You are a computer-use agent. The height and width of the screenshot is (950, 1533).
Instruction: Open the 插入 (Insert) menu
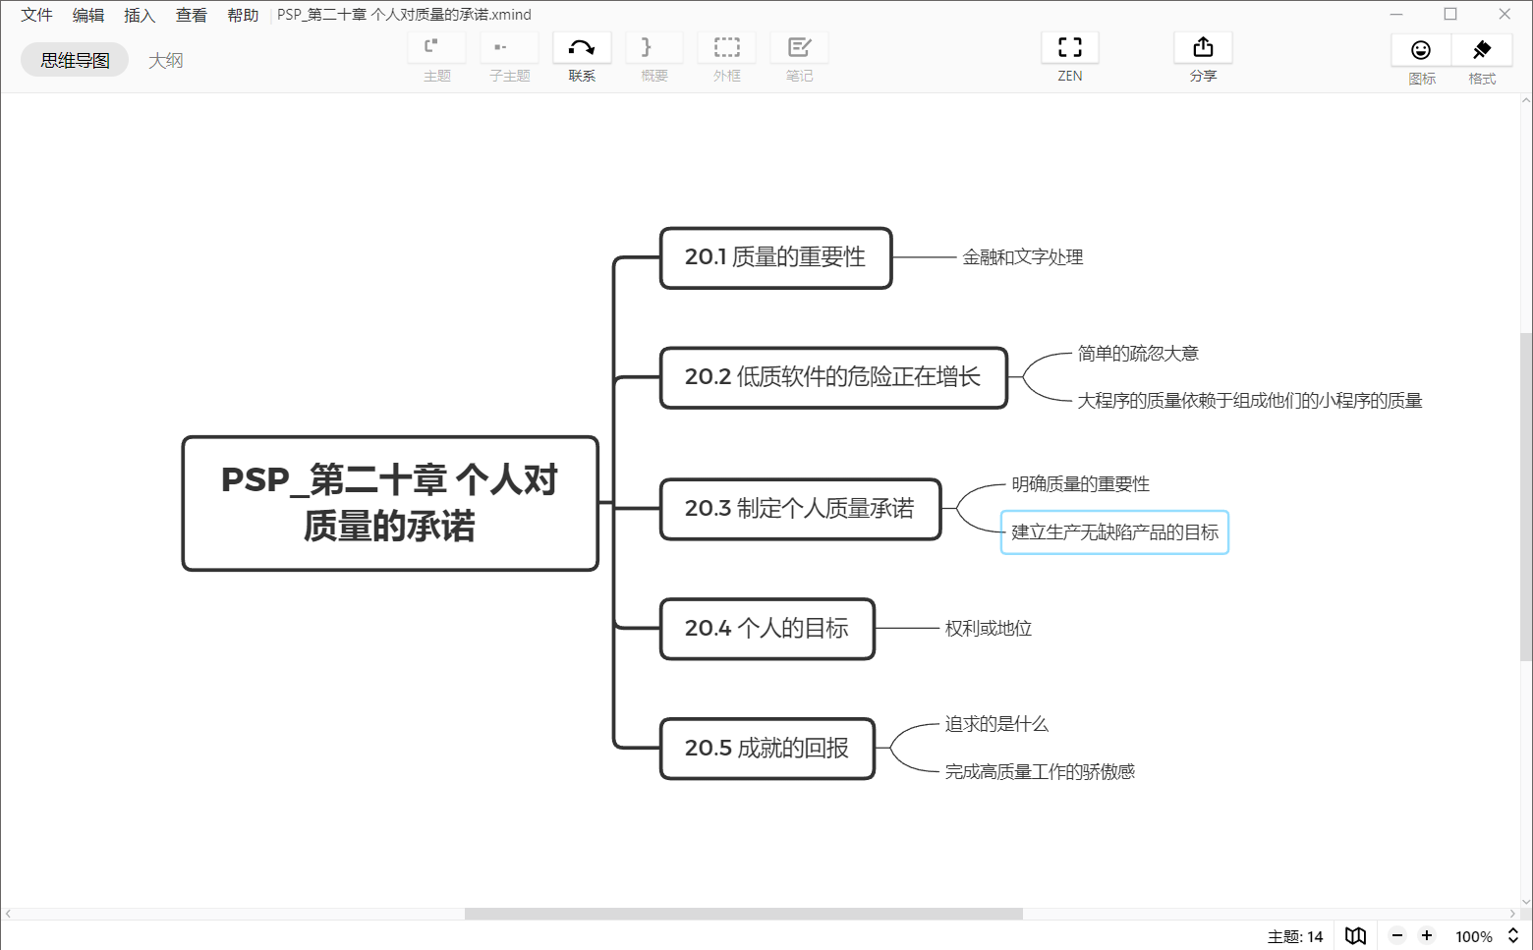(140, 14)
